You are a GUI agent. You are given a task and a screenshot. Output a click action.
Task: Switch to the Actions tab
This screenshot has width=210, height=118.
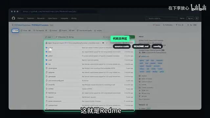pos(53,30)
